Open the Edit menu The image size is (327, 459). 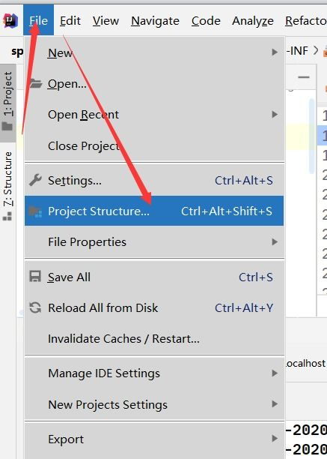[x=70, y=21]
